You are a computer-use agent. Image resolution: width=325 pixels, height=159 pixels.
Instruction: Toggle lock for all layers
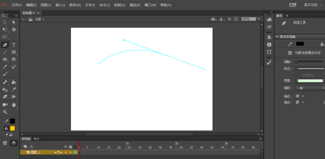[70, 146]
